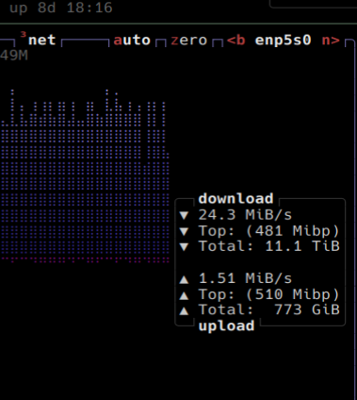357x400 pixels.
Task: Click upload Top: (510 Mibp) value
Action: tap(269, 294)
